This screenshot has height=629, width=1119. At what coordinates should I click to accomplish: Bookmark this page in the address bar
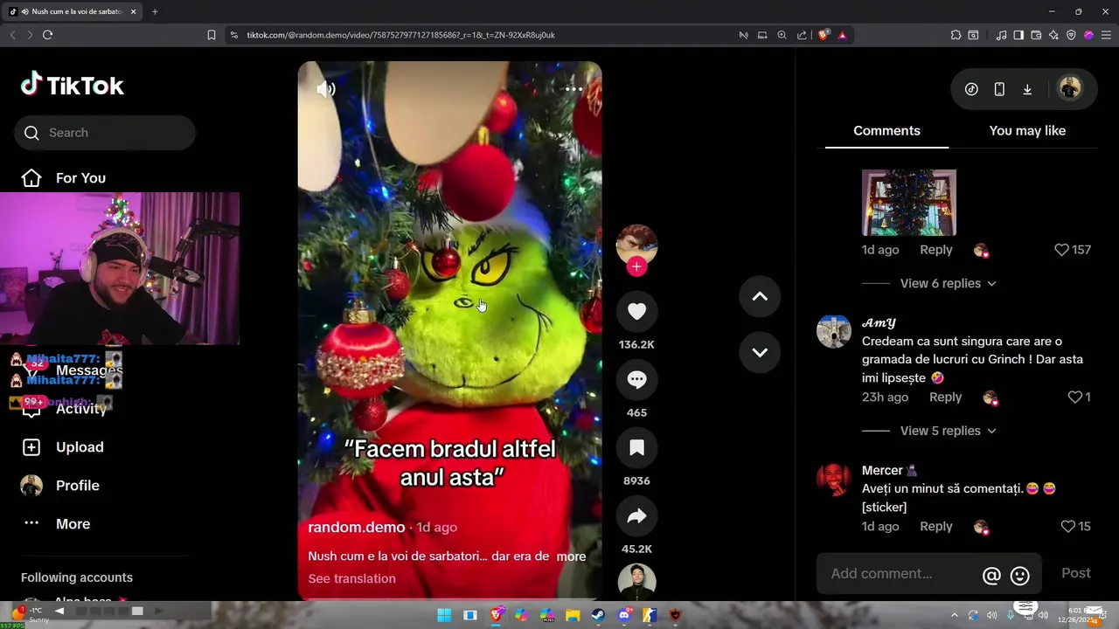211,35
